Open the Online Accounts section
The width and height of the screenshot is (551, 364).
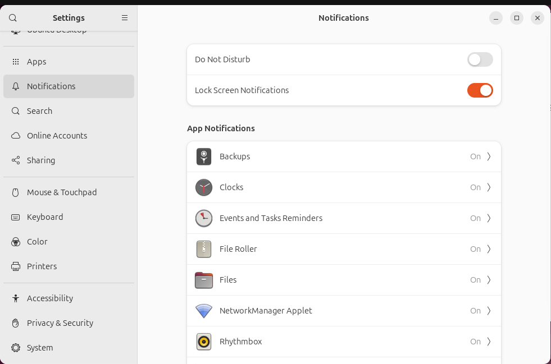(57, 136)
